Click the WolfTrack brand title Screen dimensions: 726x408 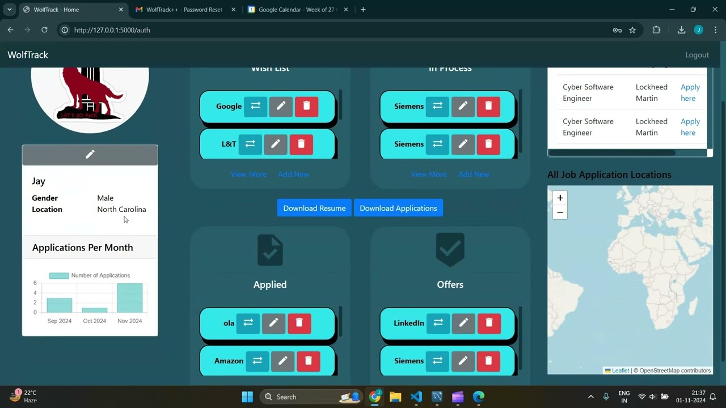coord(28,55)
